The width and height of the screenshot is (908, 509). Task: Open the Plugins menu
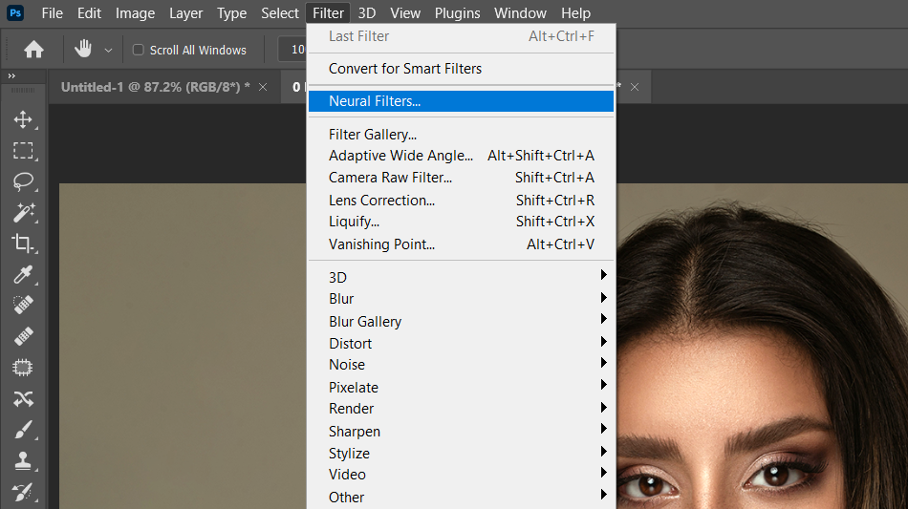(457, 13)
